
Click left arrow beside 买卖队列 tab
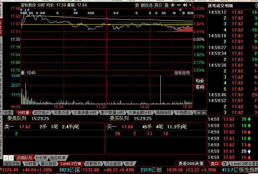(5, 158)
